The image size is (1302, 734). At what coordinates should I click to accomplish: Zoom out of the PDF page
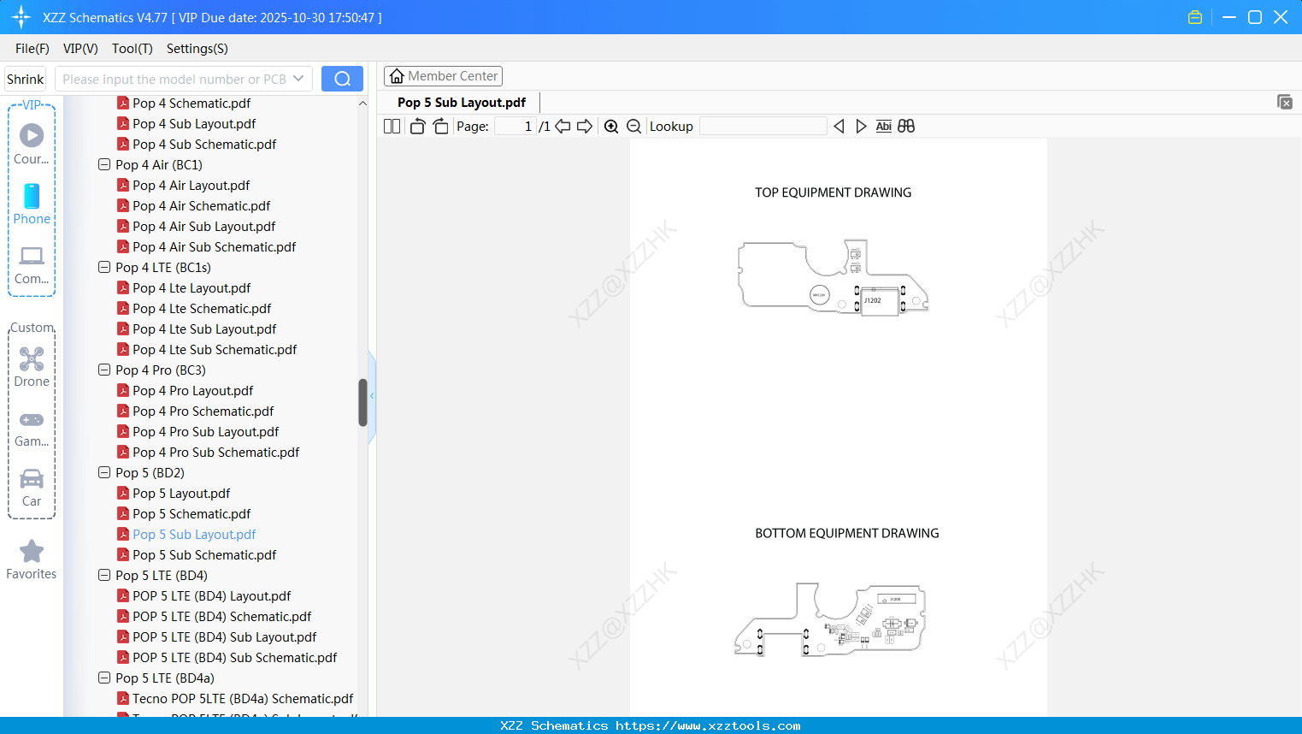[633, 126]
